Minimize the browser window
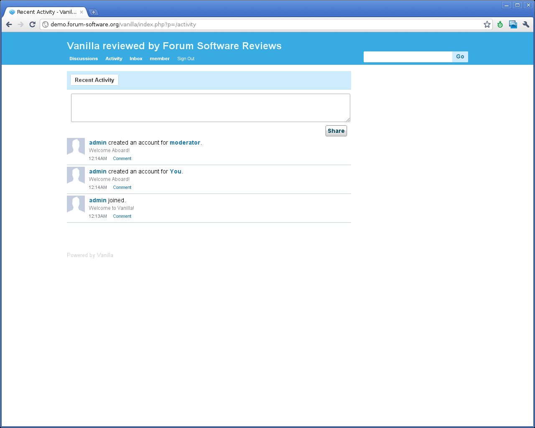535x428 pixels. tap(507, 5)
